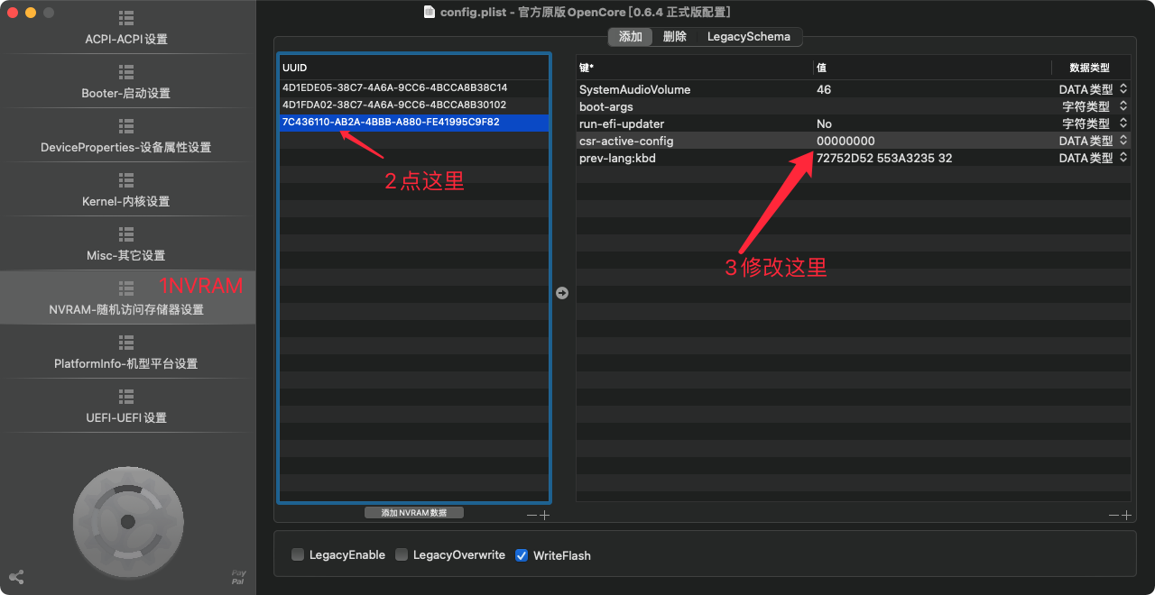Click the 值 column header
The width and height of the screenshot is (1155, 595).
point(932,68)
